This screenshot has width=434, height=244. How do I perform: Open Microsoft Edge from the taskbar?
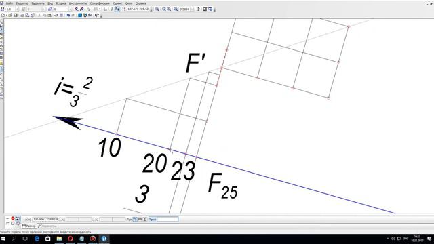click(37, 239)
